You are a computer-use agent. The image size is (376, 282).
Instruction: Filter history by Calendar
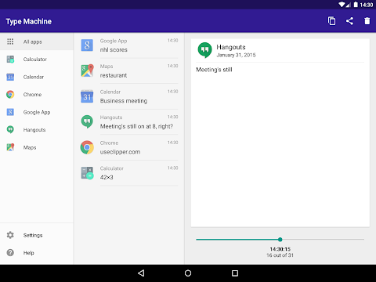point(37,77)
